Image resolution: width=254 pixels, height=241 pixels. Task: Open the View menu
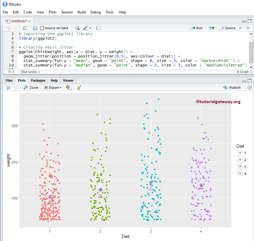click(40, 12)
